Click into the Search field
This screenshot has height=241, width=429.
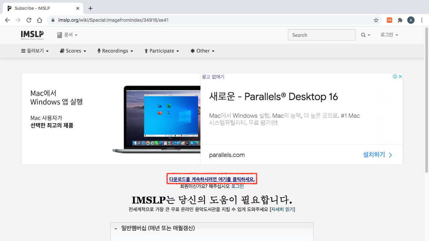[x=322, y=35]
